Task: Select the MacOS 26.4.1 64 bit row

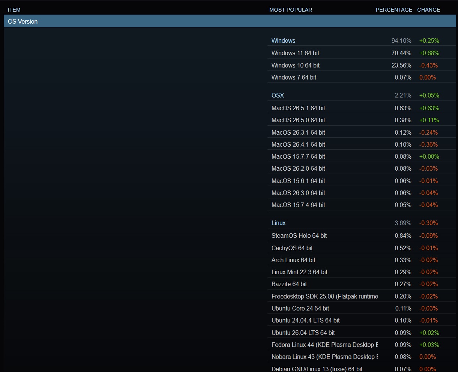Action: (362, 144)
